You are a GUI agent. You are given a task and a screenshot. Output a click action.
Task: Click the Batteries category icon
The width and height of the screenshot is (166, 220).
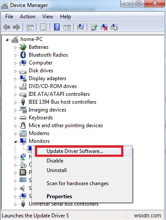point(23,47)
